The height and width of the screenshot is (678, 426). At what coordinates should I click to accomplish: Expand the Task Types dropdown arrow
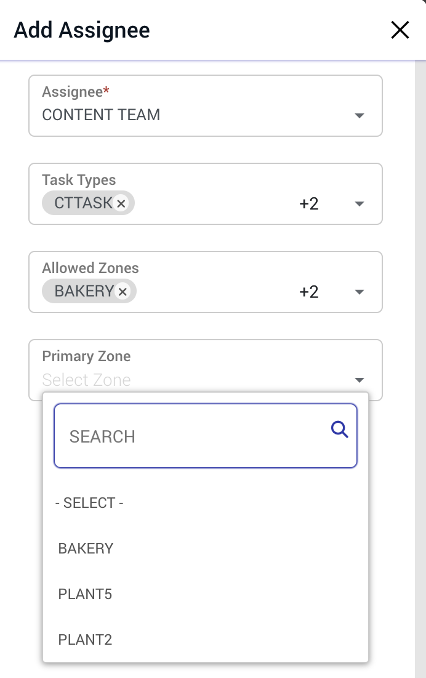click(x=360, y=204)
